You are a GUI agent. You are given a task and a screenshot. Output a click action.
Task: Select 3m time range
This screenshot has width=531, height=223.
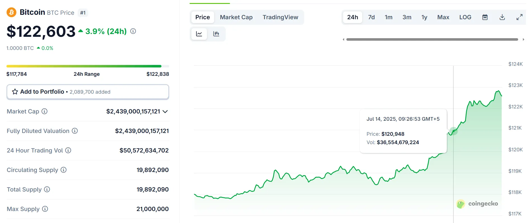pyautogui.click(x=407, y=17)
